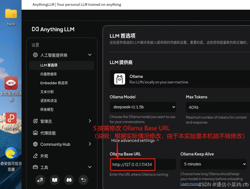
Task: Open Community Hub menu item
Action: click(55, 144)
